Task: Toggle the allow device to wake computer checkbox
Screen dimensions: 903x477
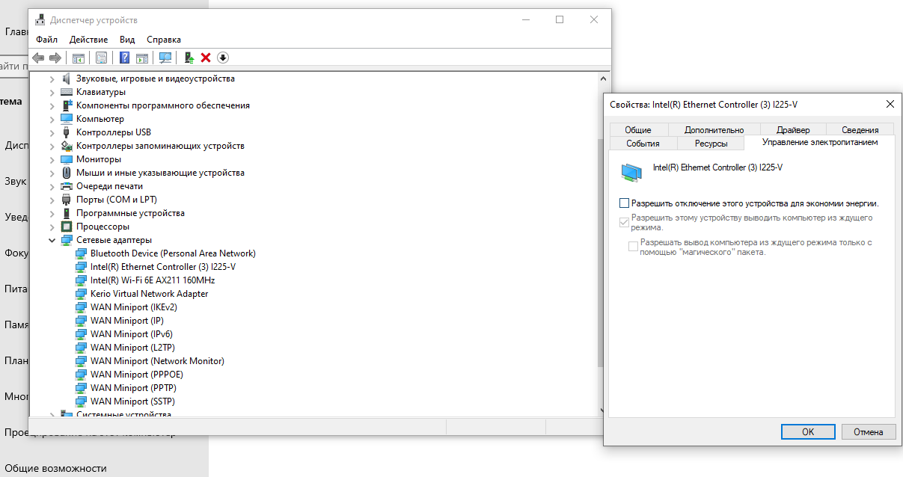Action: click(625, 222)
